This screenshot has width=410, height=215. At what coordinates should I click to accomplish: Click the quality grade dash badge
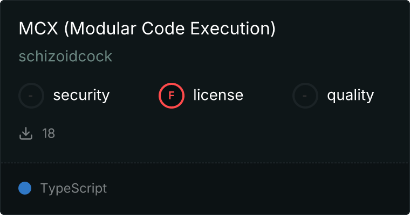coord(305,96)
